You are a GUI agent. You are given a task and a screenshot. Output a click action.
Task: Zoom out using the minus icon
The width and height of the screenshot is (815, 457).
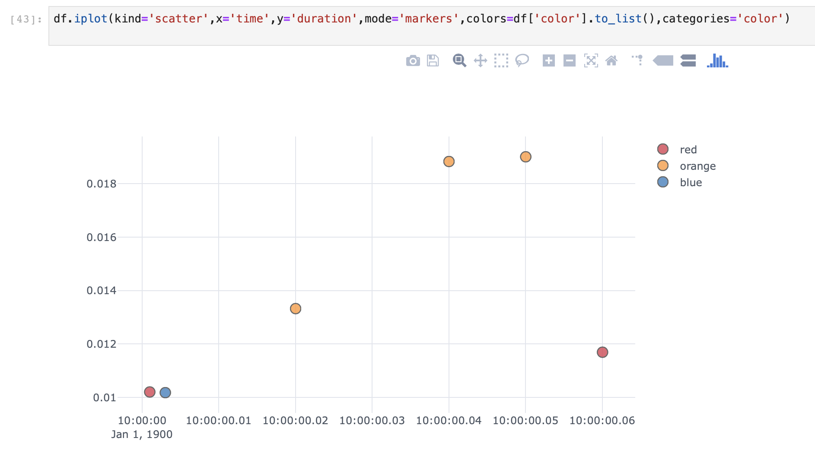click(569, 61)
